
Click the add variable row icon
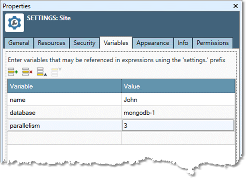tap(13, 71)
